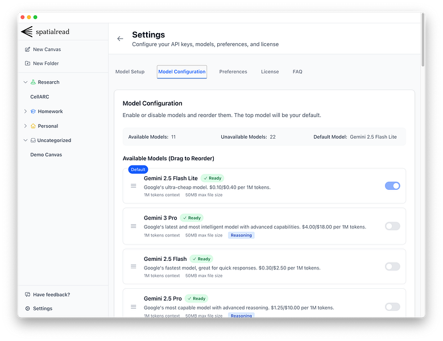Click 'Default Model: Gemini 2.5 Flash Lite' text
The image size is (443, 341).
[x=355, y=137]
